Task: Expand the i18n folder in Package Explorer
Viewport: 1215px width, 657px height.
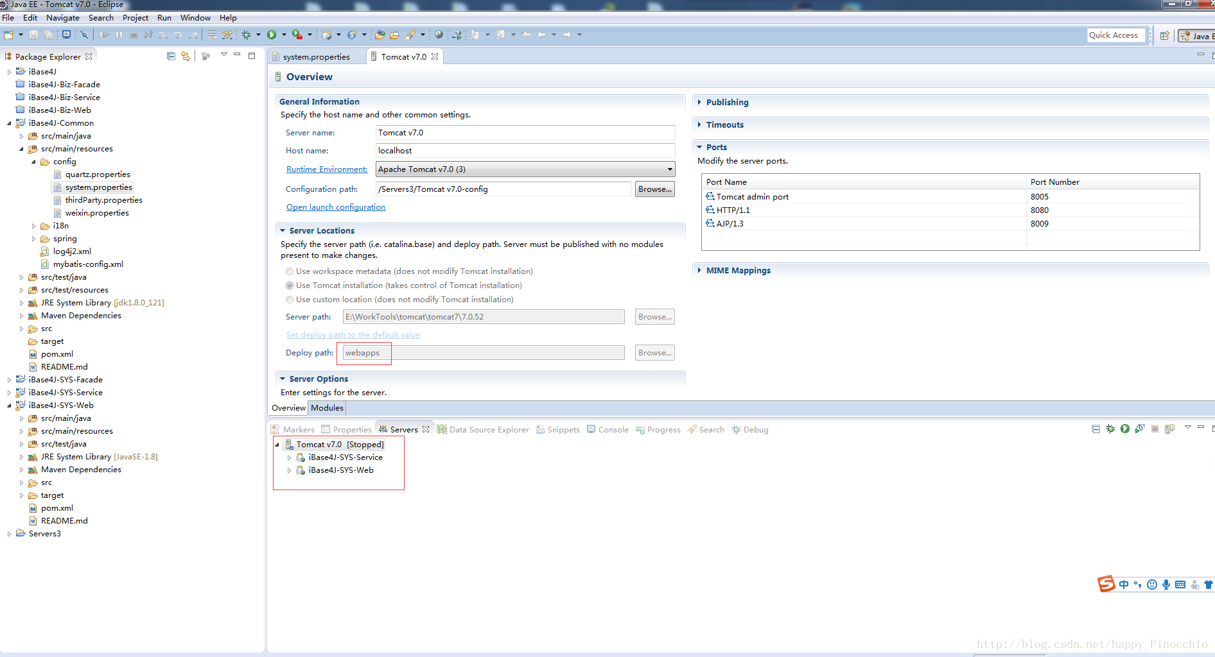Action: tap(34, 226)
